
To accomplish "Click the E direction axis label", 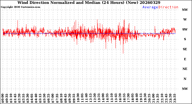I will 185,59.
